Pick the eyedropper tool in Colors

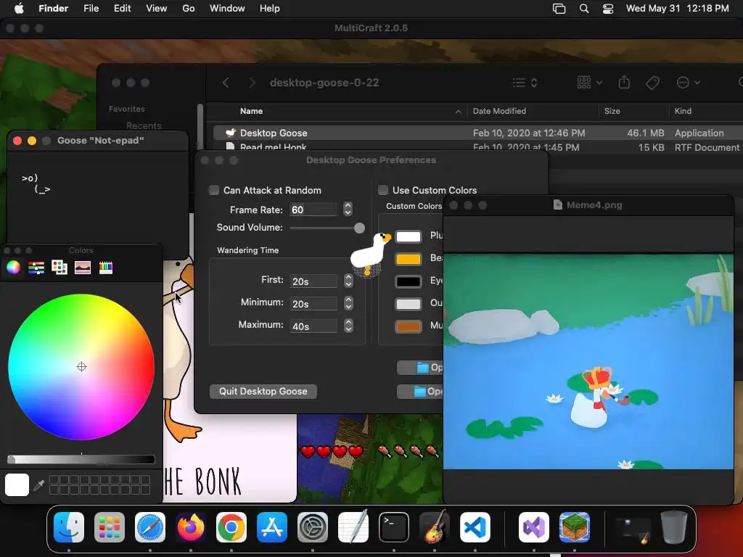[39, 485]
